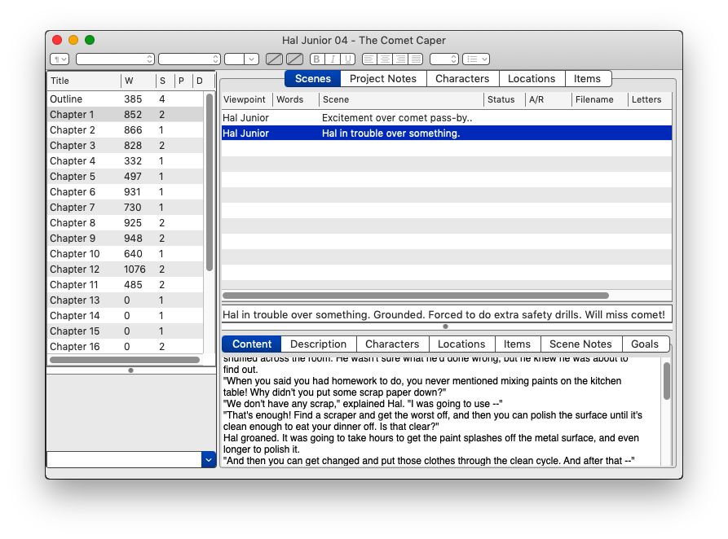Viewport: 728px width, 539px height.
Task: Click the Status column header
Action: click(501, 99)
